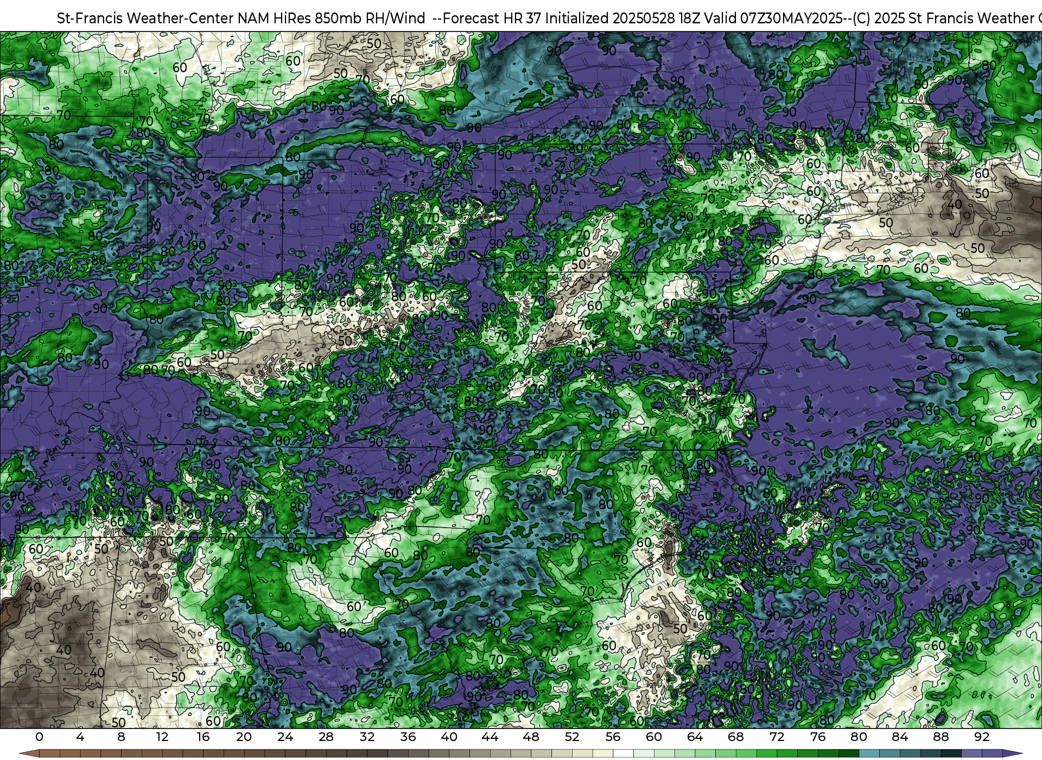Image resolution: width=1042 pixels, height=760 pixels.
Task: Click the colorbar tick label '36'
Action: [408, 737]
